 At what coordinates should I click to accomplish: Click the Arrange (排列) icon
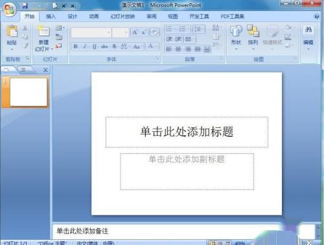253,31
